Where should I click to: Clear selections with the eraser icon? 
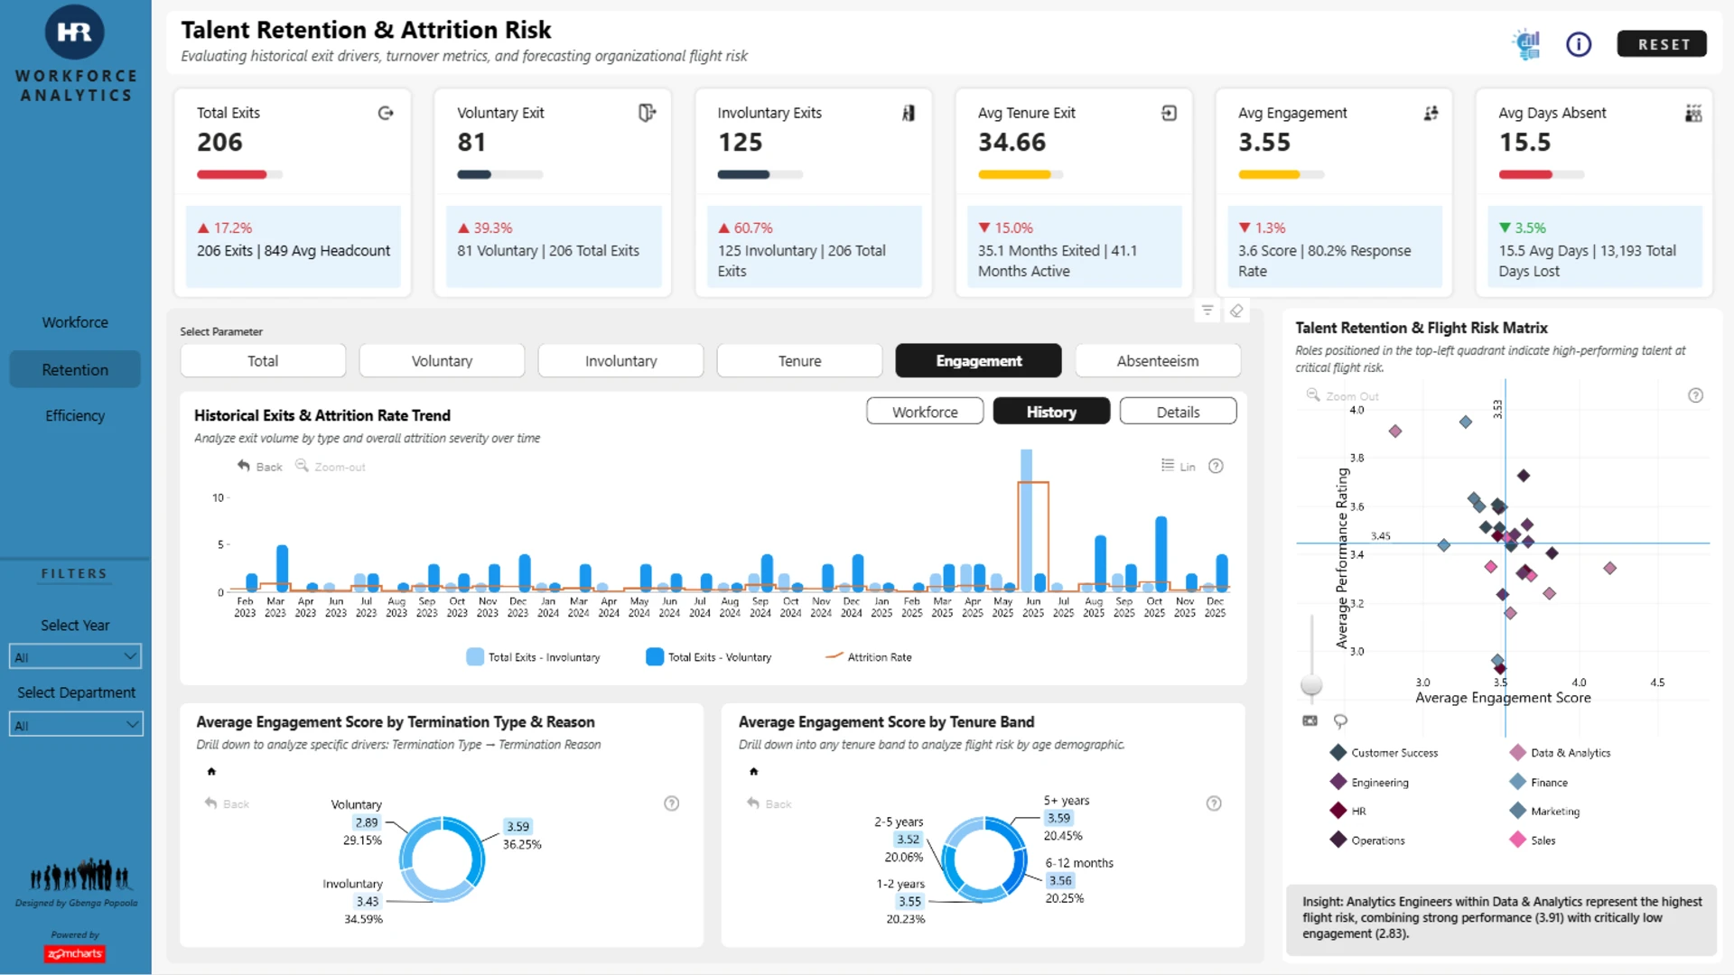coord(1236,311)
